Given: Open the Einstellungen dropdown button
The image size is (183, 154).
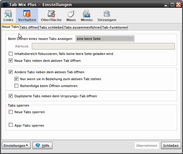Looking at the screenshot, I should point(16,146).
